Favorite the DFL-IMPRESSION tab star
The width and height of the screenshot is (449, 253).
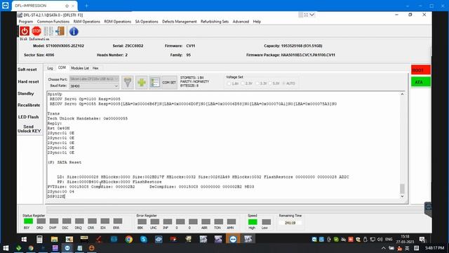point(67,6)
